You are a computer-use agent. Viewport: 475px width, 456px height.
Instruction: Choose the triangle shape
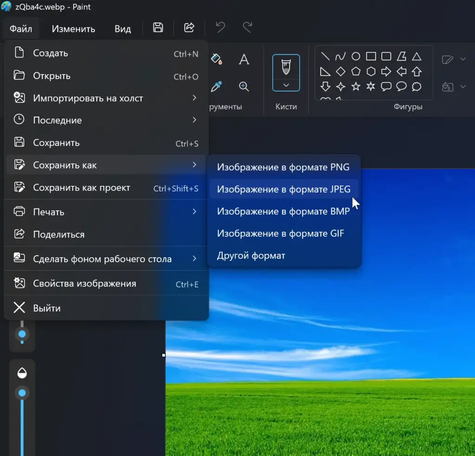(417, 56)
